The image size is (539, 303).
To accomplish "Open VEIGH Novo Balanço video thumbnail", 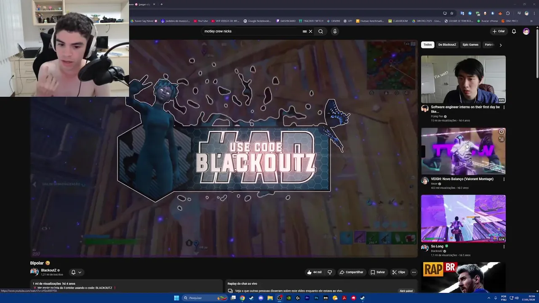I will pos(463,151).
